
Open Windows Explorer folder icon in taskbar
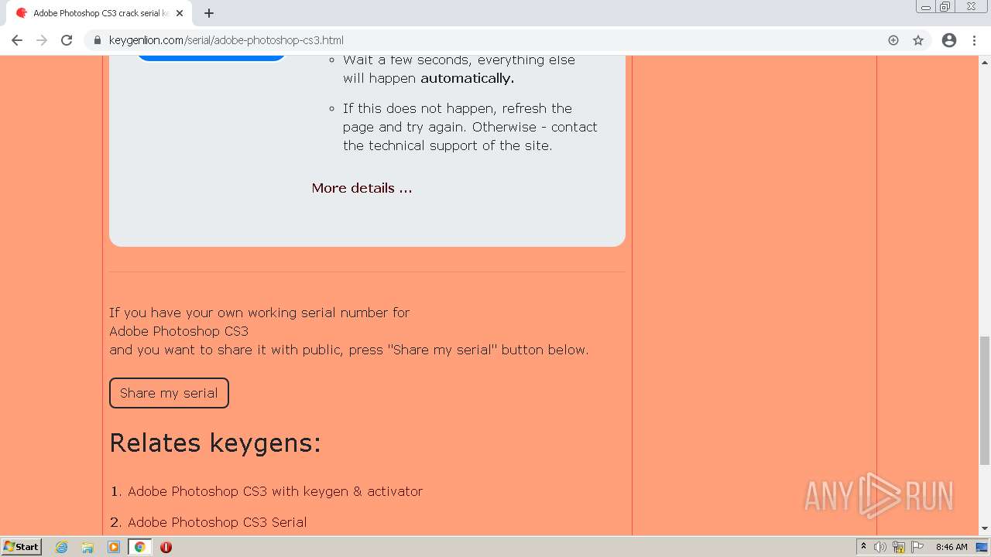(87, 547)
